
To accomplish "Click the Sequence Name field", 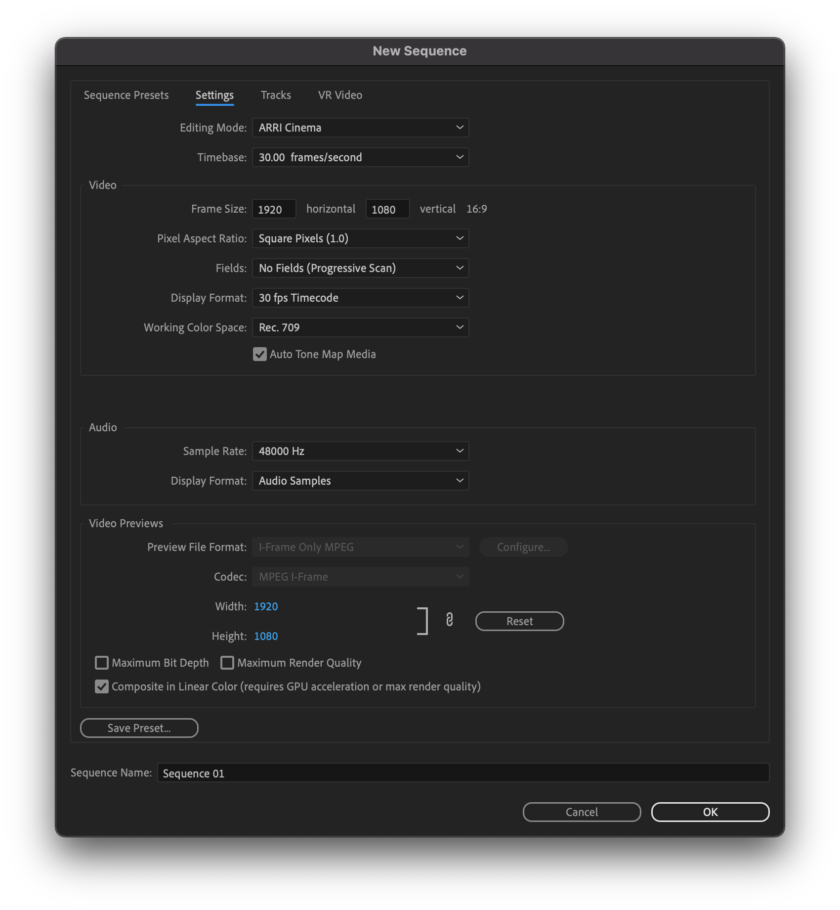I will coord(463,773).
